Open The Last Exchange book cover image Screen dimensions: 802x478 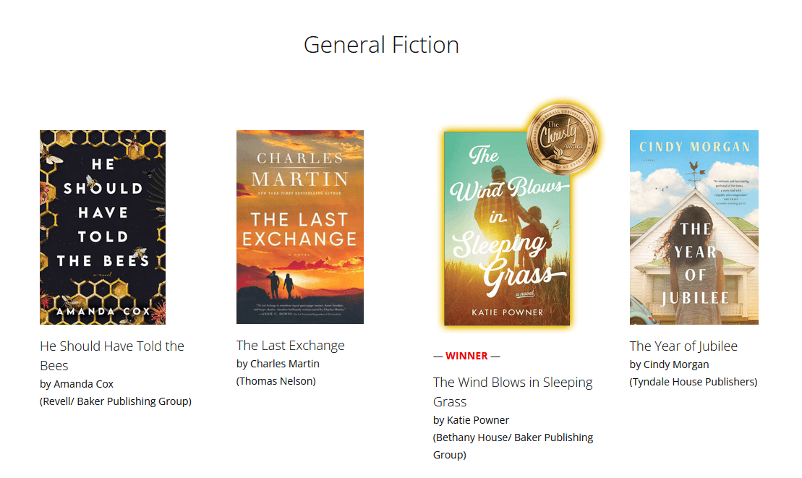click(x=300, y=227)
